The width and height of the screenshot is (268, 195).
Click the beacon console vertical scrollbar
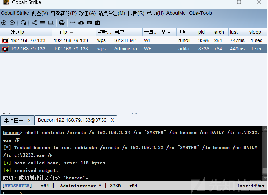[265, 153]
